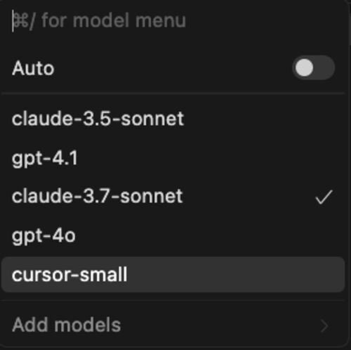Click the round knob of the Auto switch
351x350 pixels.
click(x=304, y=67)
